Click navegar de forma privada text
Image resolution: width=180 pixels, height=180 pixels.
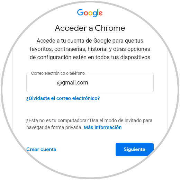click(x=54, y=127)
